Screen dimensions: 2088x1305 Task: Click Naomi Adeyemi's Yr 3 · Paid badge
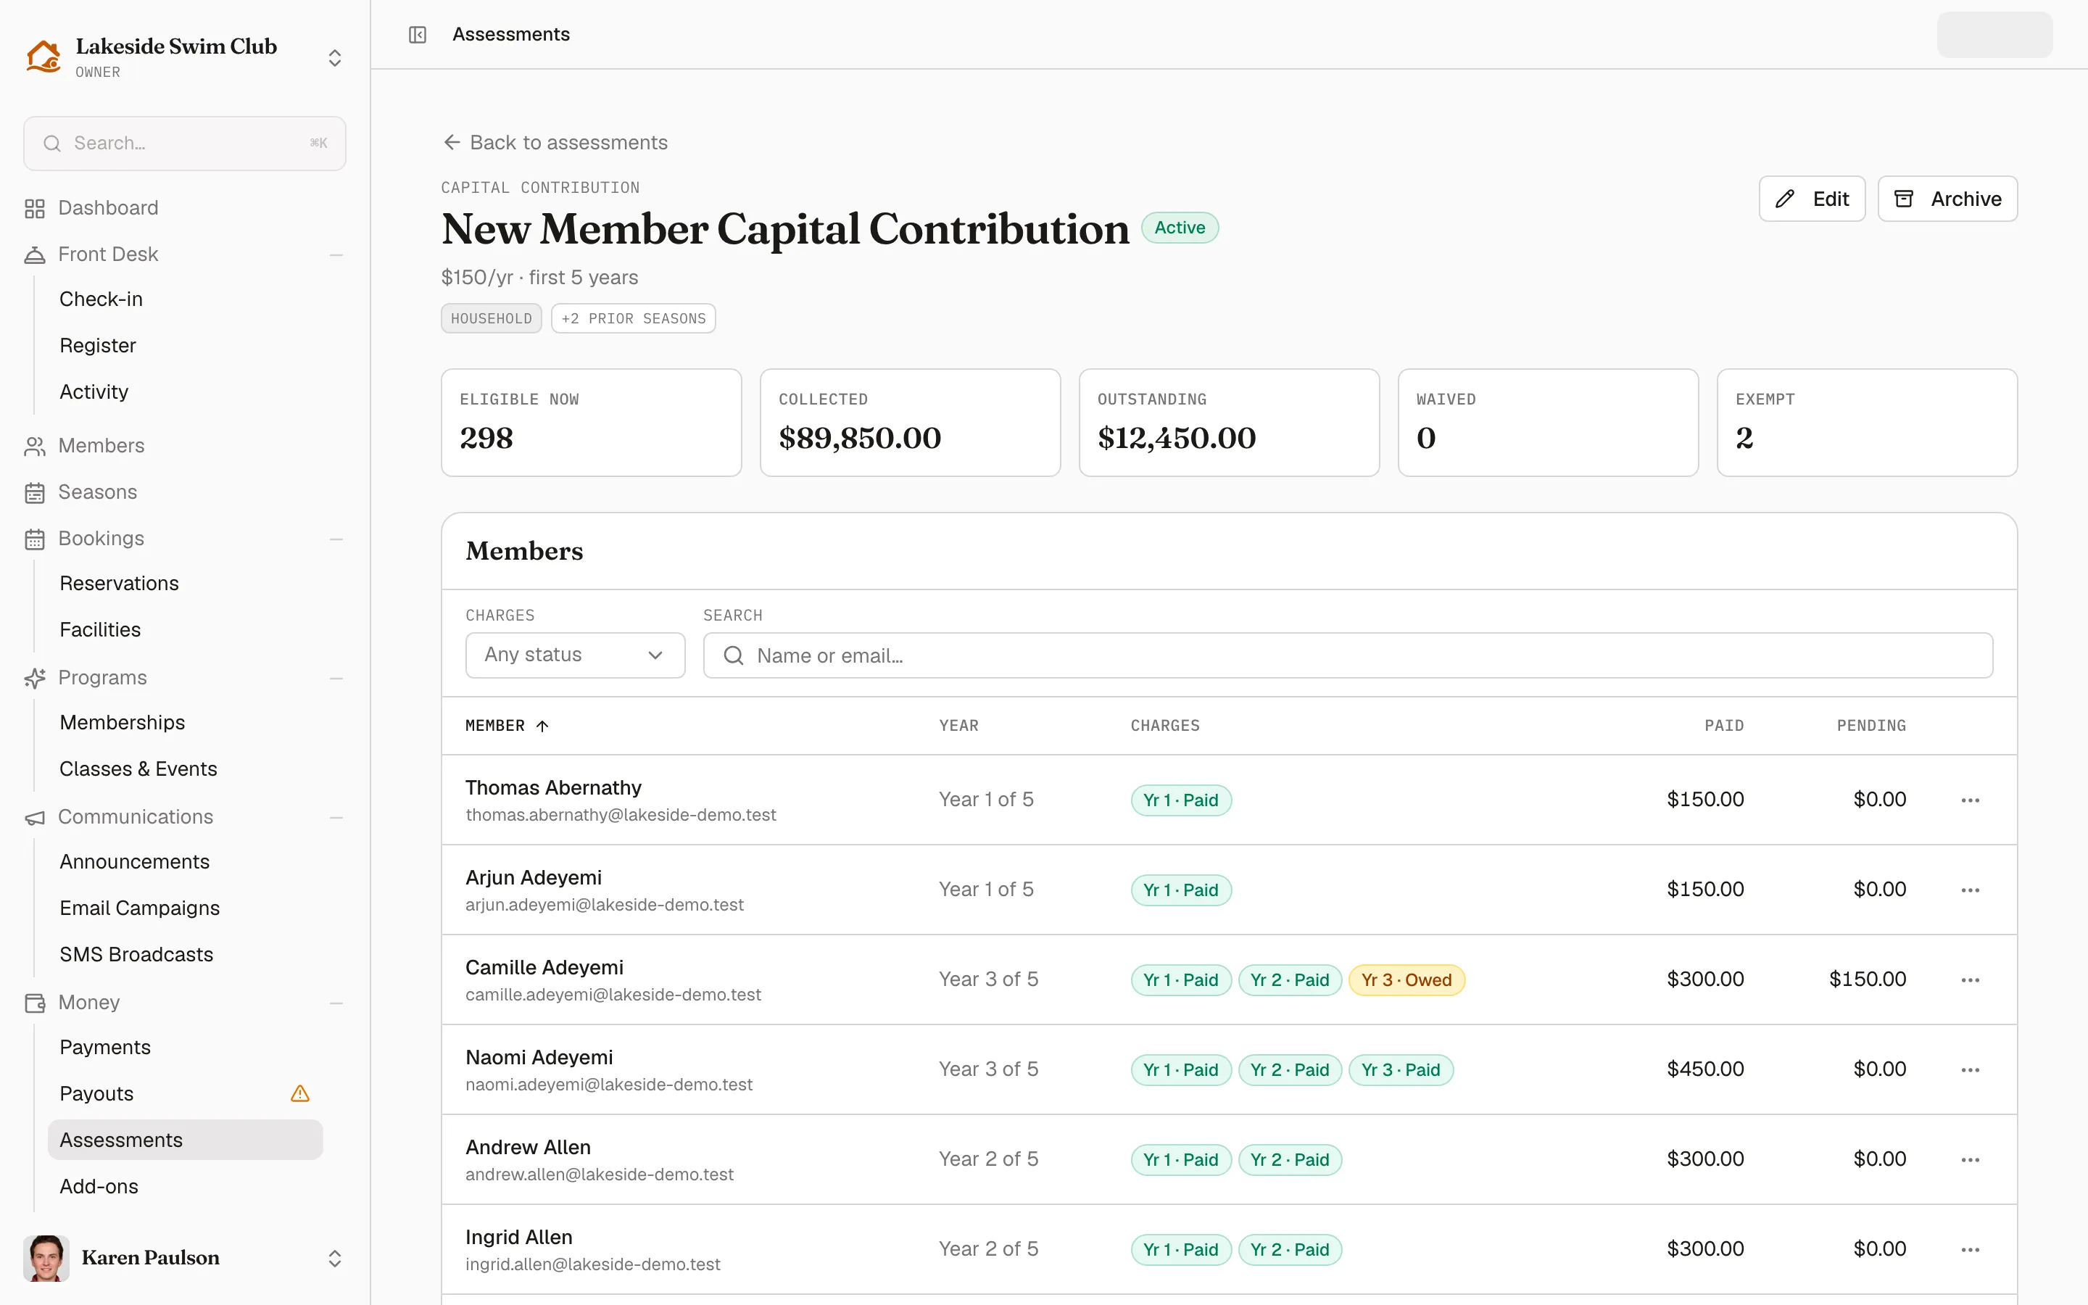[x=1401, y=1069]
